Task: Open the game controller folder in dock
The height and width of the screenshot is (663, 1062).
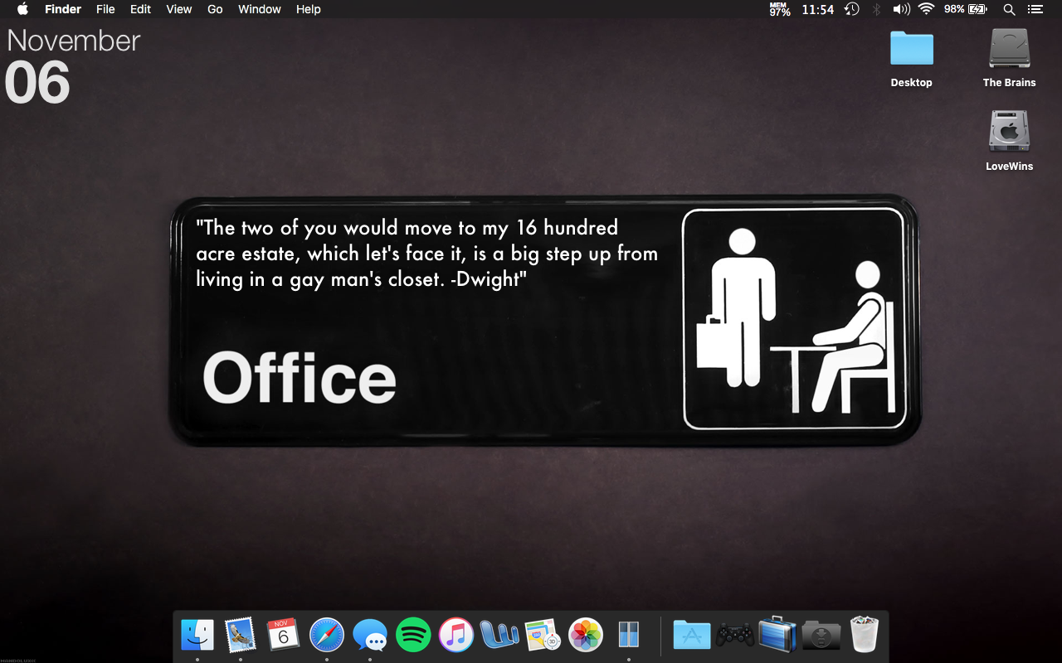Action: tap(735, 636)
